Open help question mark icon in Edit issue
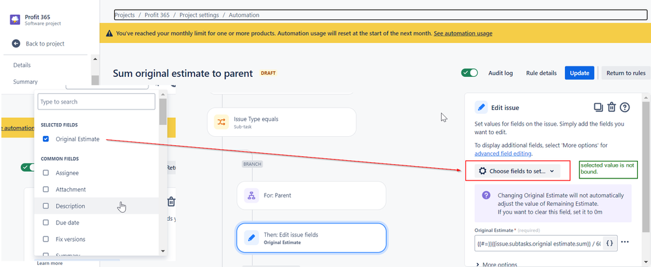The height and width of the screenshot is (267, 651). click(625, 107)
